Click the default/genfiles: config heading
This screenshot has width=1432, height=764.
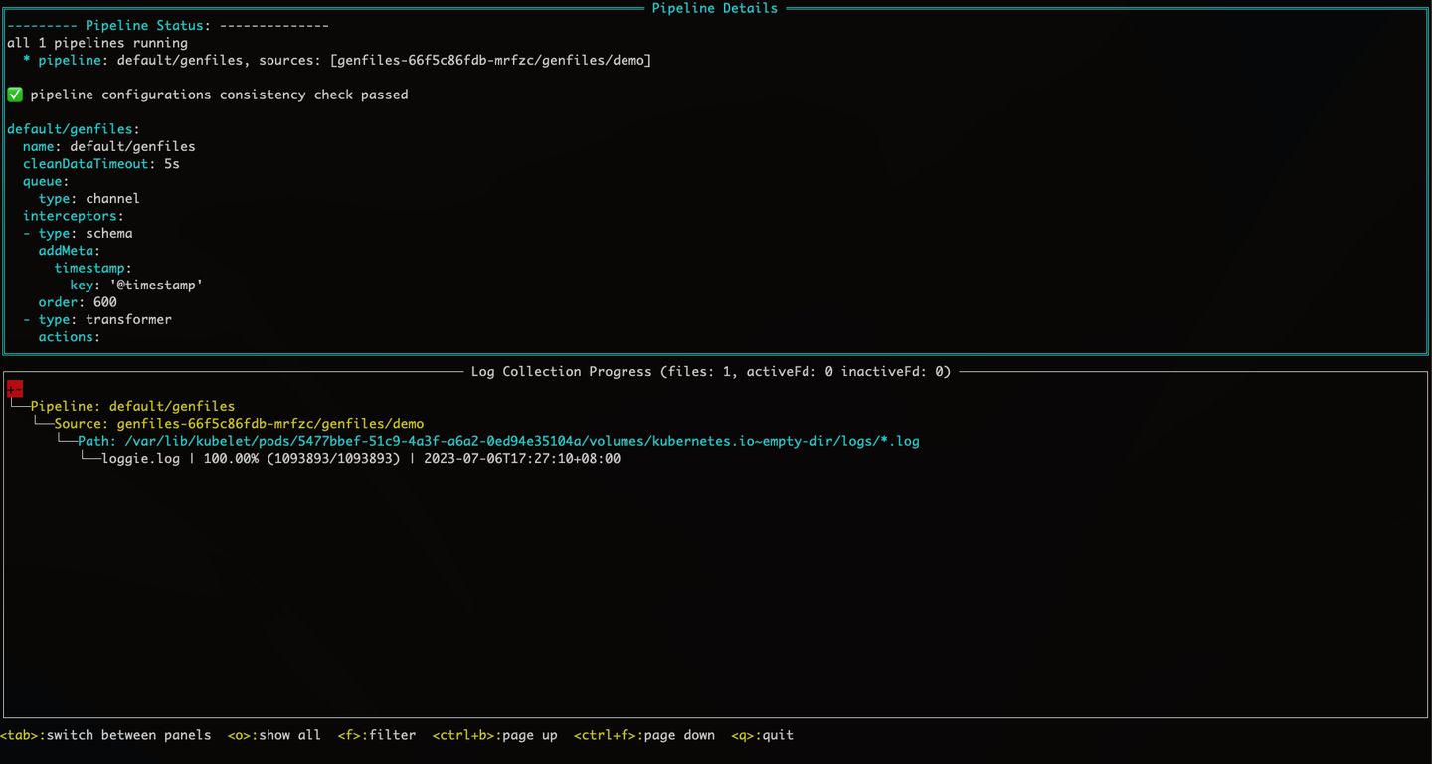[x=73, y=129]
